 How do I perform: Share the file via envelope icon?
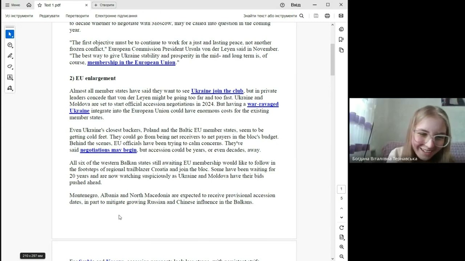tap(341, 16)
